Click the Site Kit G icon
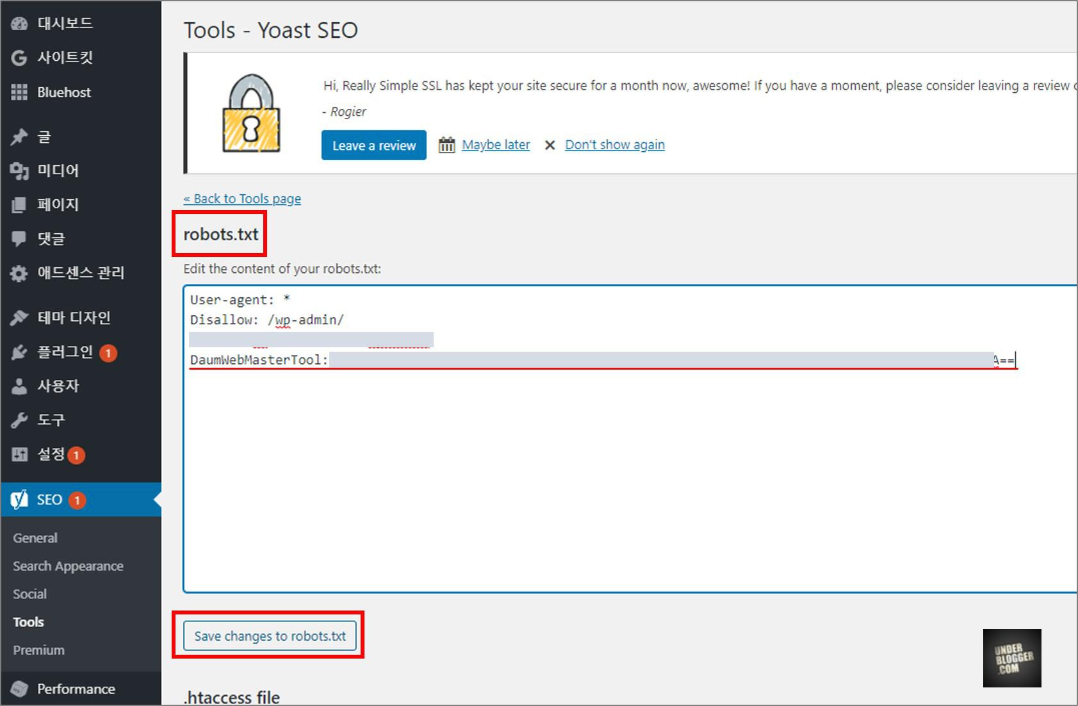 click(x=19, y=58)
